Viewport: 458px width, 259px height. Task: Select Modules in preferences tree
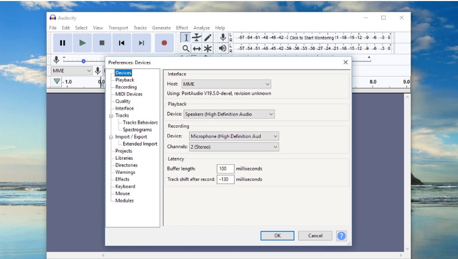[124, 201]
